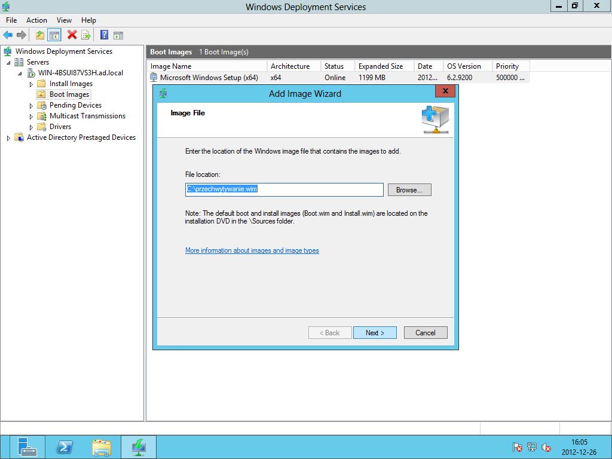Sort by Date column header
The width and height of the screenshot is (612, 459).
coord(429,66)
